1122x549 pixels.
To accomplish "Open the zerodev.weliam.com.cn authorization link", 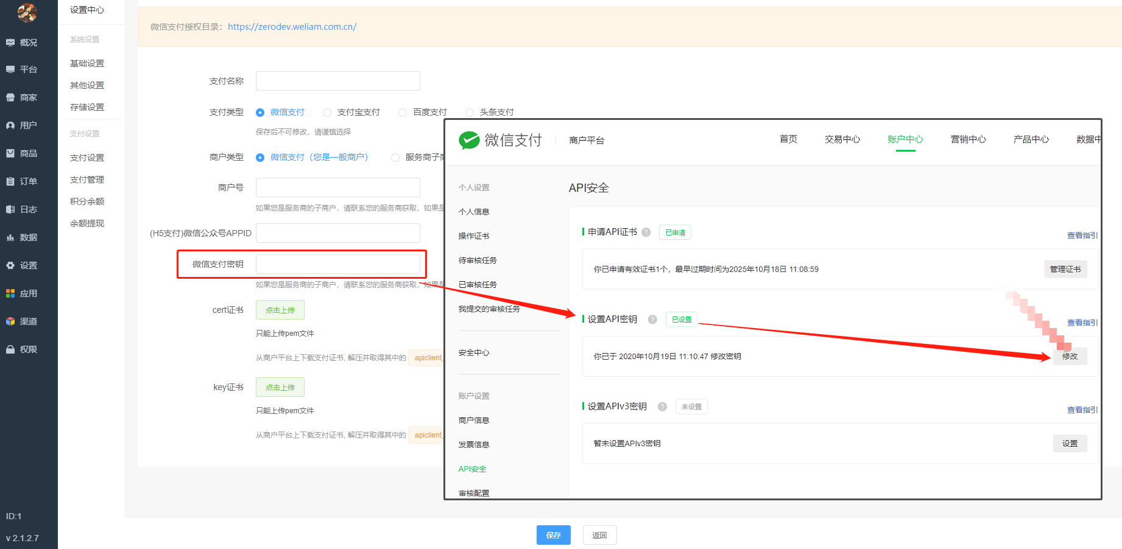I will click(292, 27).
